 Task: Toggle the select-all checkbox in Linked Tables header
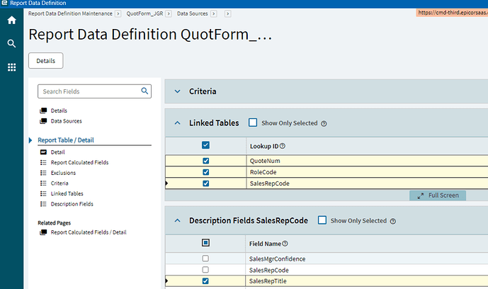click(x=205, y=145)
